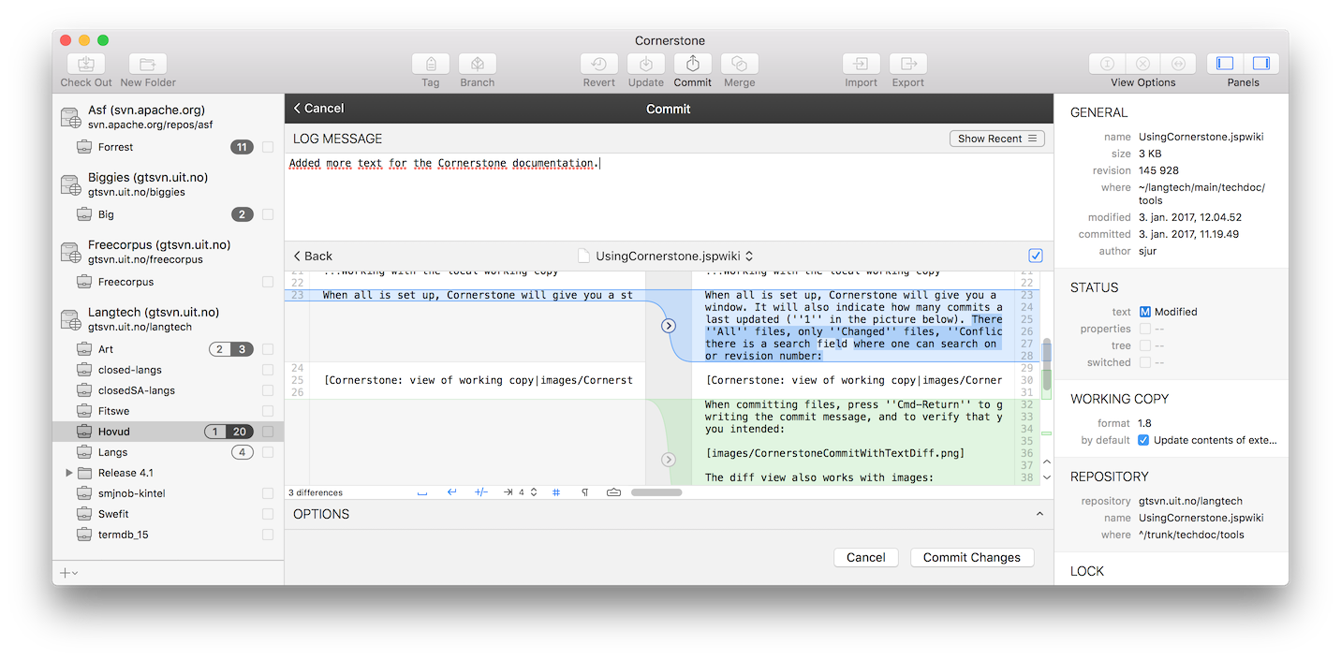The height and width of the screenshot is (660, 1341).
Task: Click the New Folder toolbar icon
Action: (148, 64)
